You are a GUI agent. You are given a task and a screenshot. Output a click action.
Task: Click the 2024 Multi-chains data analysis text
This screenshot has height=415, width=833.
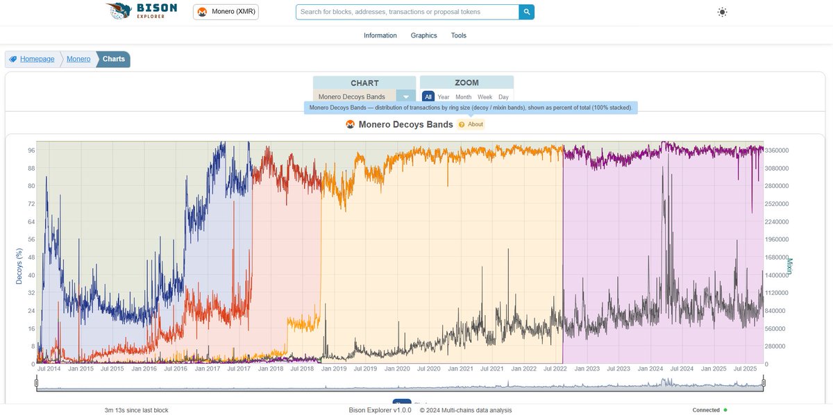pyautogui.click(x=466, y=410)
